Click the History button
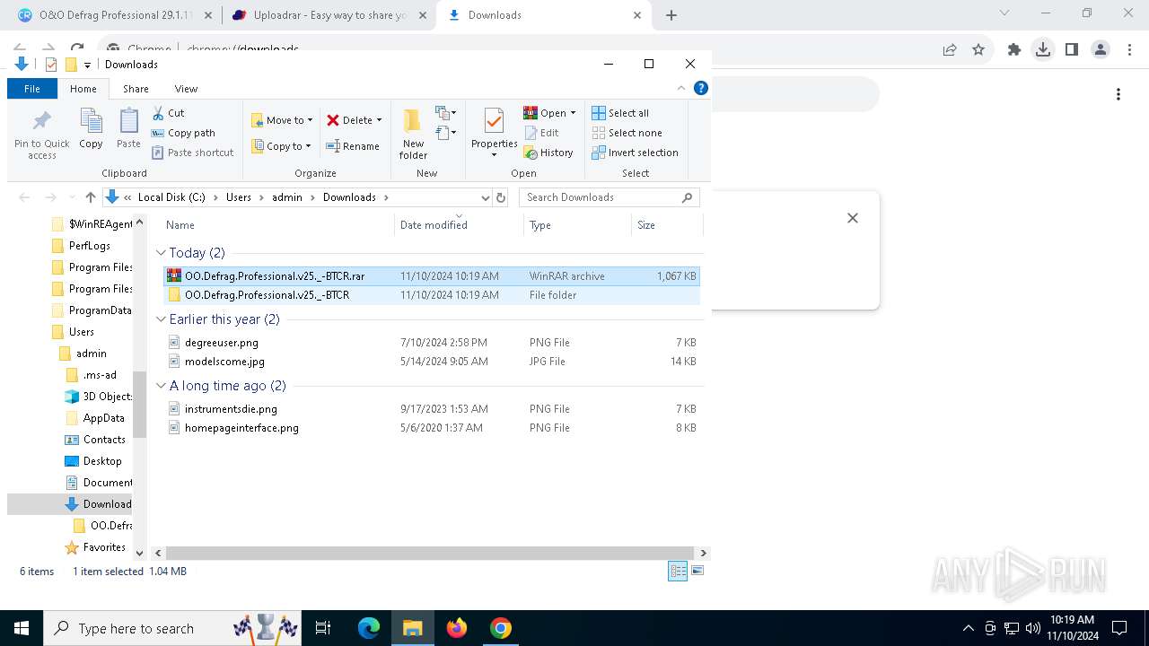 548,153
